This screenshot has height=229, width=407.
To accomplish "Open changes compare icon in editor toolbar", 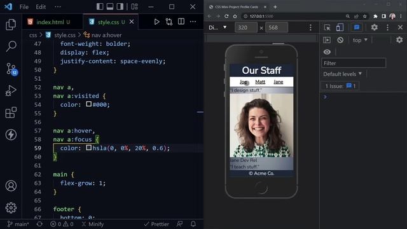I will (169, 22).
